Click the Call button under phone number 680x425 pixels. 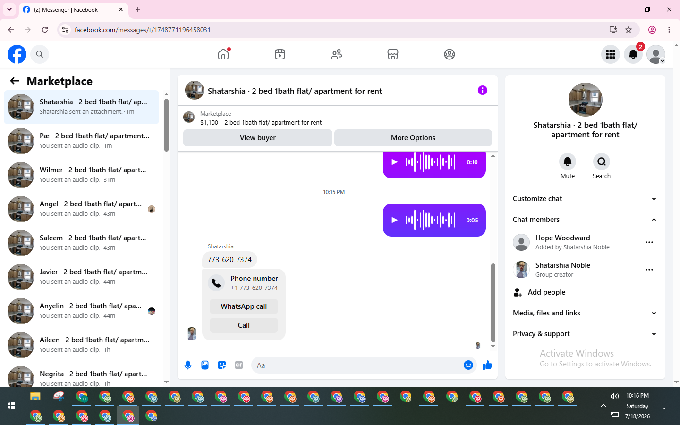click(x=244, y=325)
